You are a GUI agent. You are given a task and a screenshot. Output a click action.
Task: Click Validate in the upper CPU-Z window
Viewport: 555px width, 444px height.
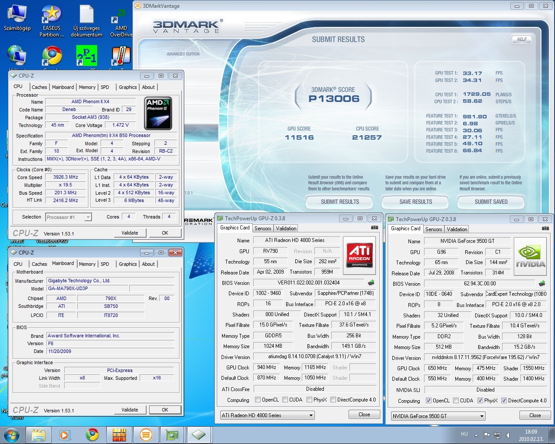[130, 233]
